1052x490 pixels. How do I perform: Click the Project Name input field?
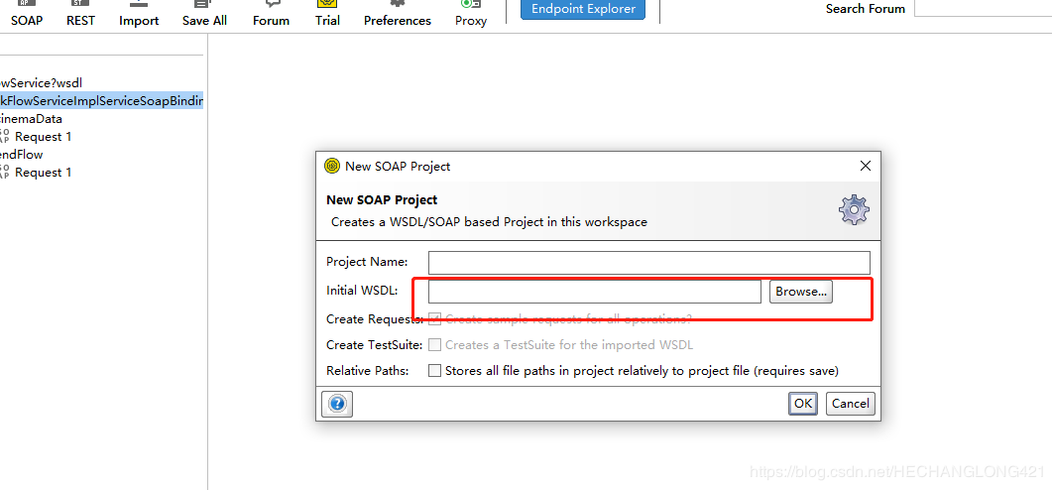click(x=648, y=263)
